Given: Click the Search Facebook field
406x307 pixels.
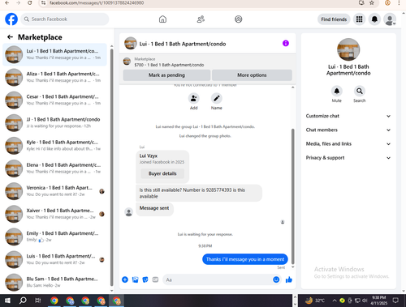Looking at the screenshot, I should coord(65,19).
